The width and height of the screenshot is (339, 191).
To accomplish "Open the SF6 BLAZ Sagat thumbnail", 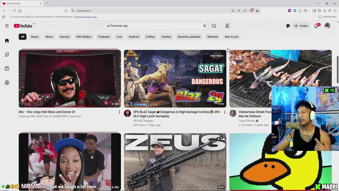I will pyautogui.click(x=175, y=79).
